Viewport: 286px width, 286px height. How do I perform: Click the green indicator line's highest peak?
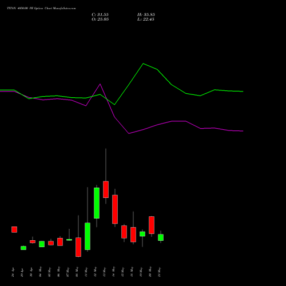[x=144, y=63]
